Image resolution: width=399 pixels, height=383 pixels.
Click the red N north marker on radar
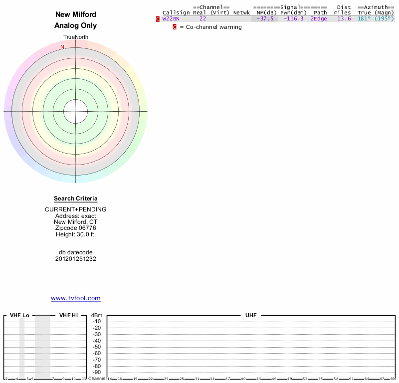click(62, 47)
